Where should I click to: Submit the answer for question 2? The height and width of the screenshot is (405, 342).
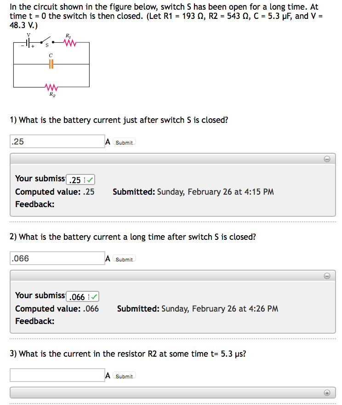coord(124,259)
